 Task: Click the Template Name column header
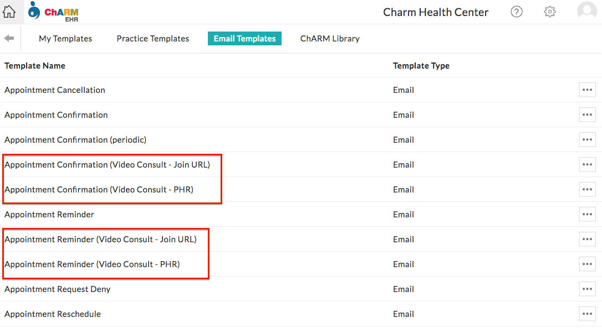(x=34, y=65)
